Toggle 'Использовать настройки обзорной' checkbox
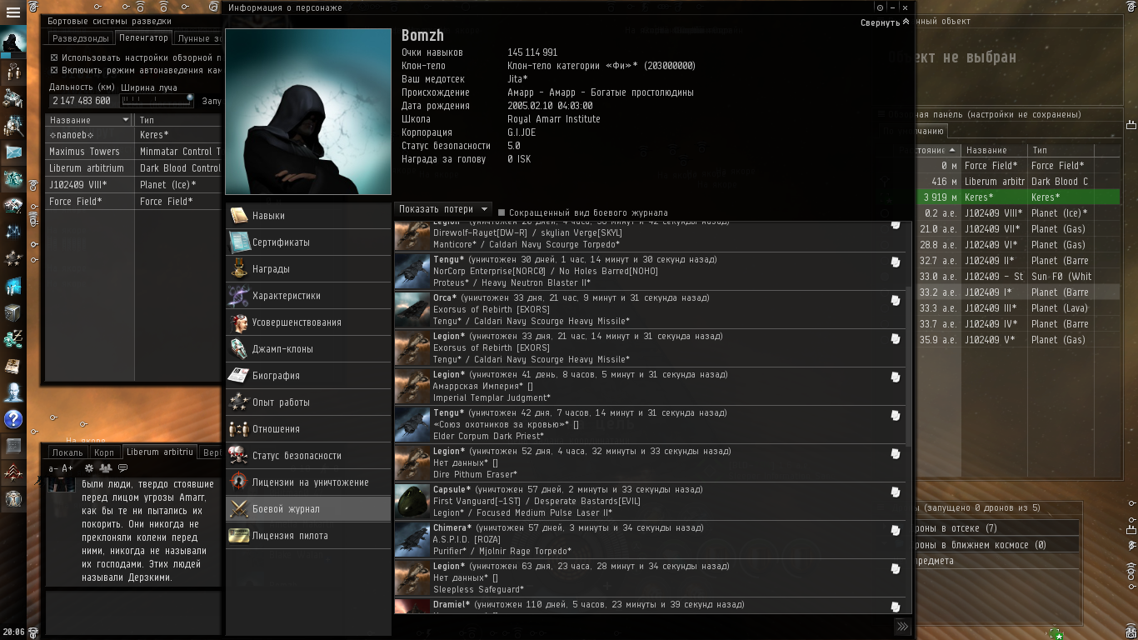The height and width of the screenshot is (640, 1138). pos(54,58)
